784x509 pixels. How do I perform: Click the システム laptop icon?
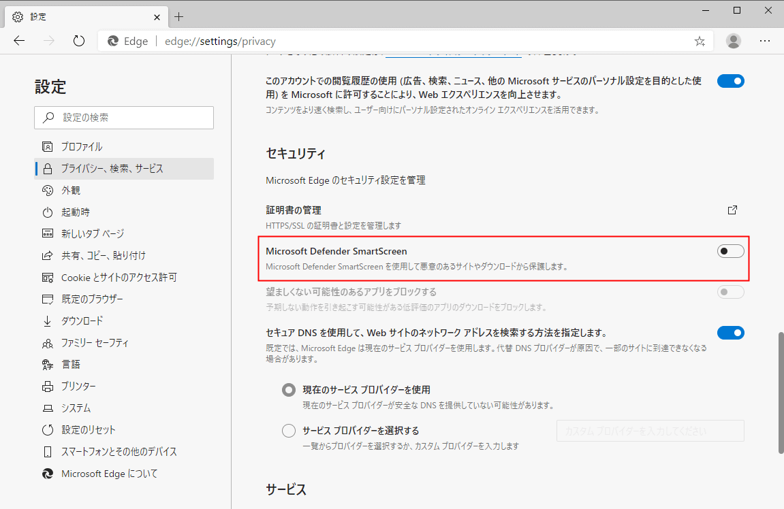pos(48,408)
